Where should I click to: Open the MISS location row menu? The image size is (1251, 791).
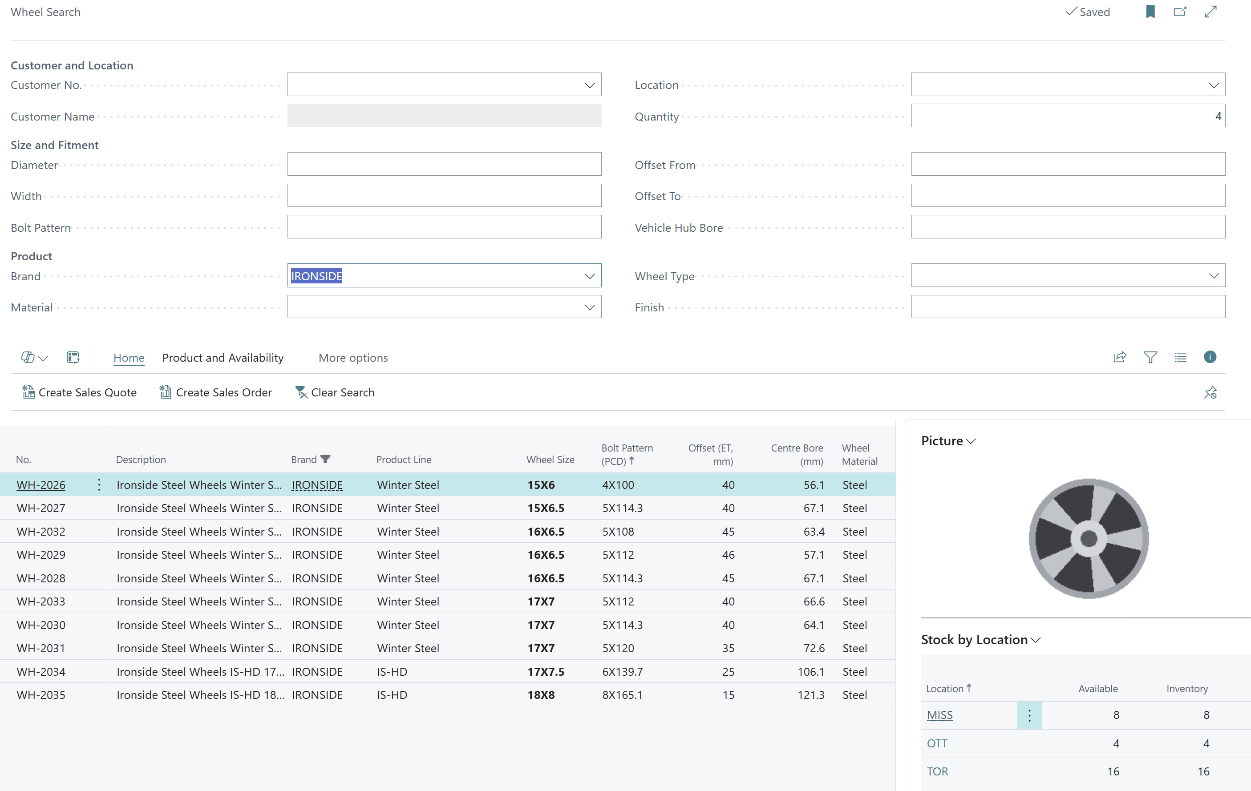pyautogui.click(x=1029, y=715)
